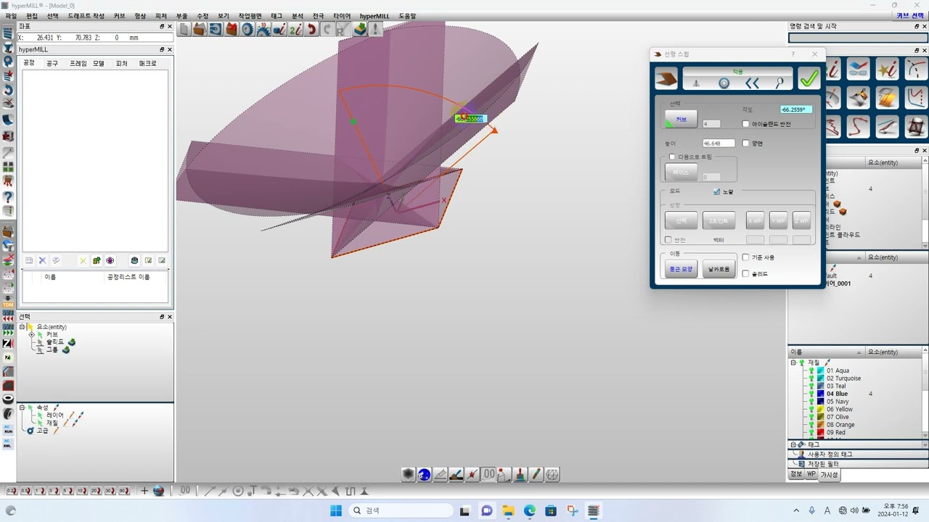This screenshot has width=929, height=522.
Task: Click the 적용 apply button
Action: (737, 72)
